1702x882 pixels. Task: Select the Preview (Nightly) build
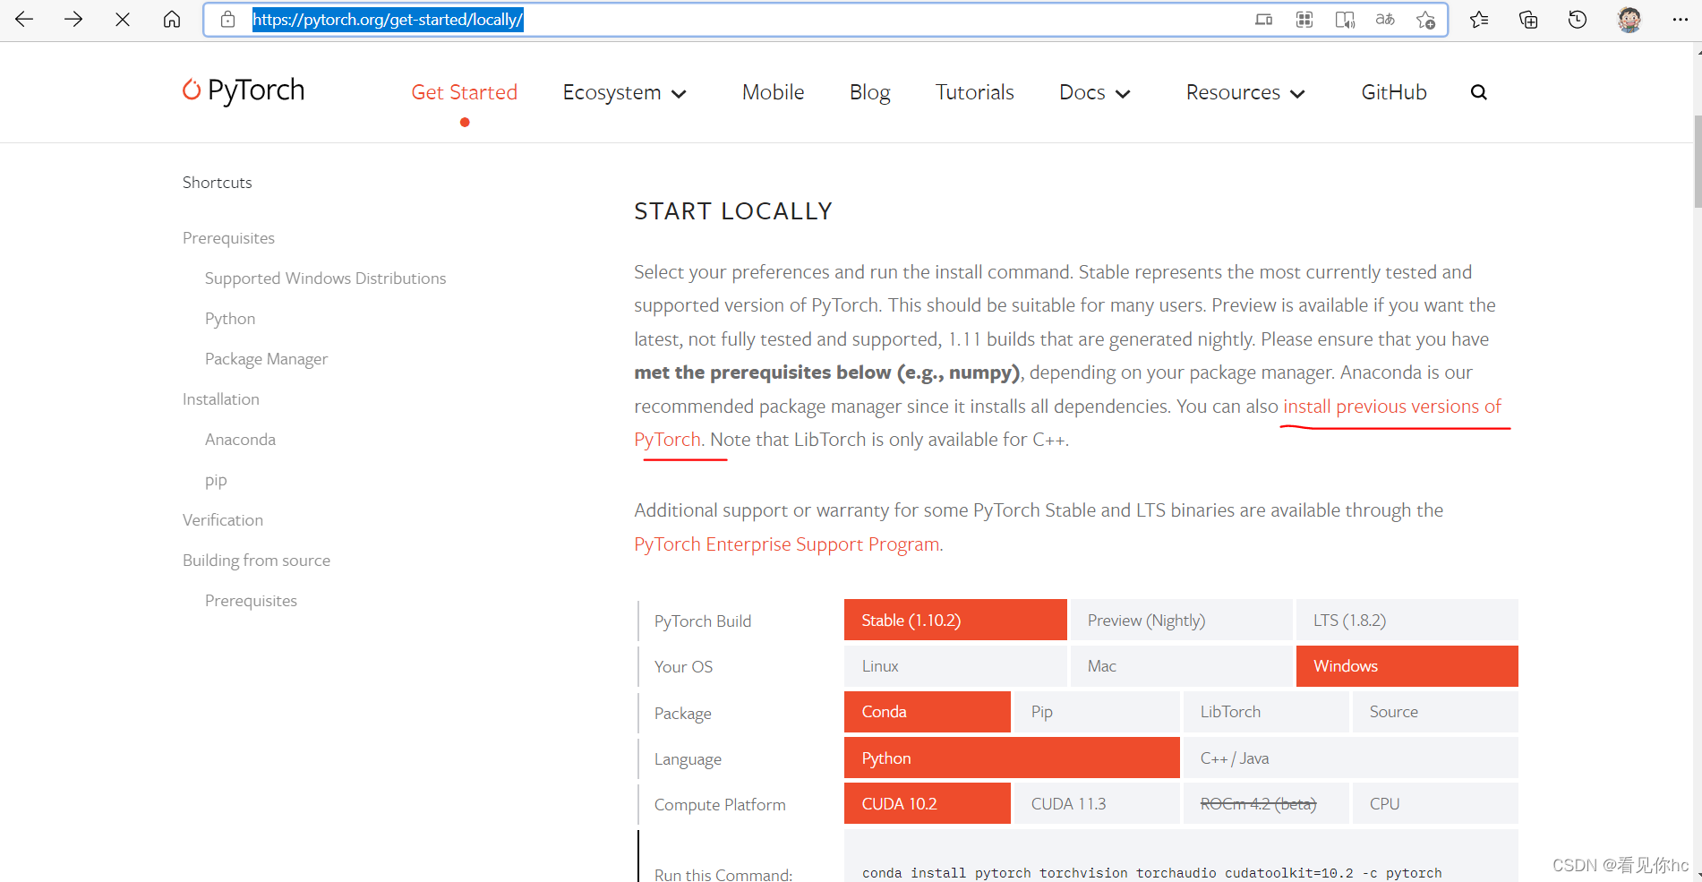pyautogui.click(x=1181, y=620)
